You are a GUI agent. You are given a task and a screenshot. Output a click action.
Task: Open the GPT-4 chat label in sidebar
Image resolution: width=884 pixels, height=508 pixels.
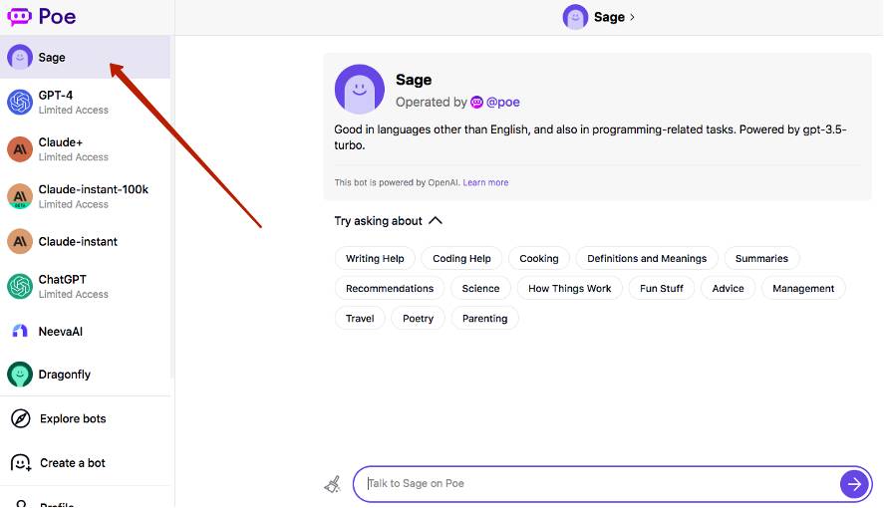tap(55, 96)
